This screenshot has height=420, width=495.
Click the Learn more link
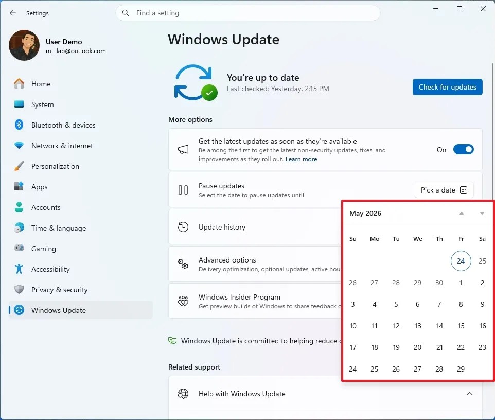click(x=301, y=159)
